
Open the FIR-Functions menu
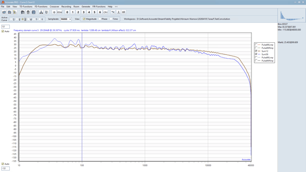click(99, 6)
